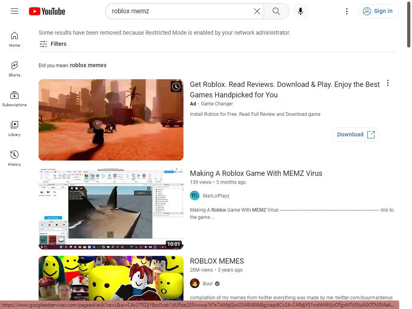Click the Download ad button

(x=355, y=134)
